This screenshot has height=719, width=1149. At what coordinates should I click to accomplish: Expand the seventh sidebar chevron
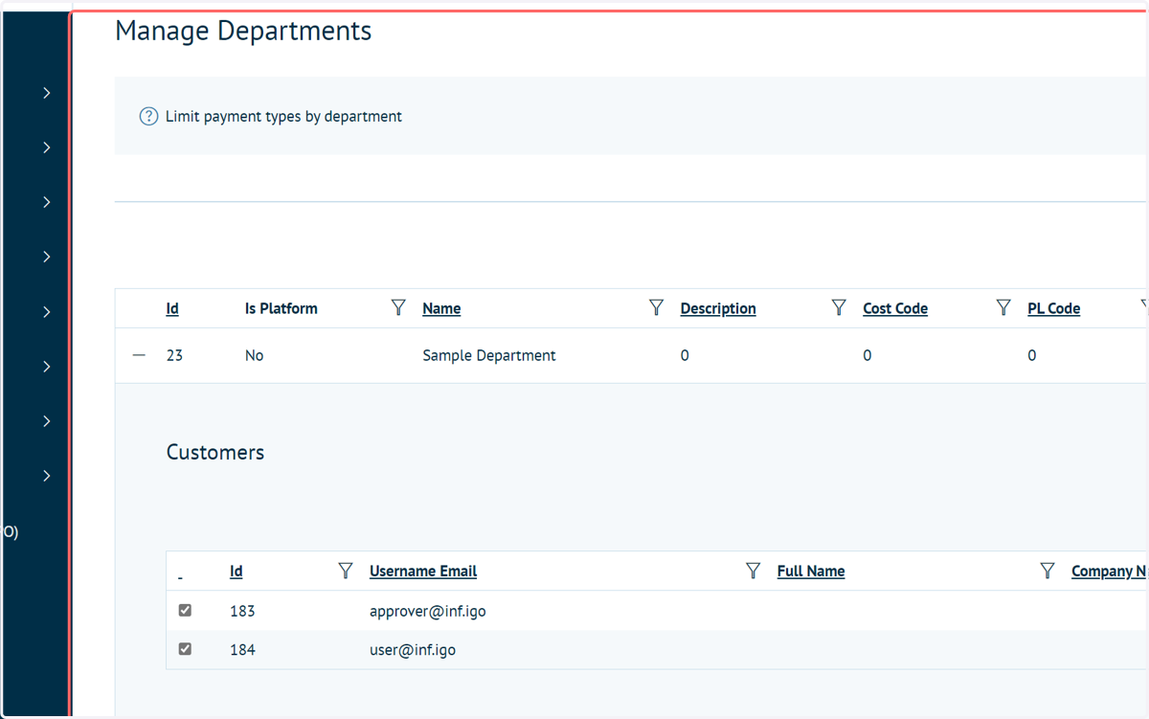coord(46,421)
